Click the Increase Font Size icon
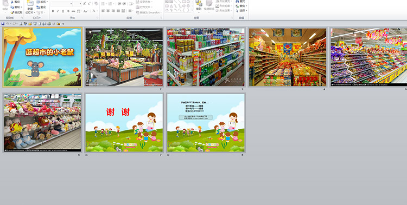The height and width of the screenshot is (205, 407). [85, 4]
